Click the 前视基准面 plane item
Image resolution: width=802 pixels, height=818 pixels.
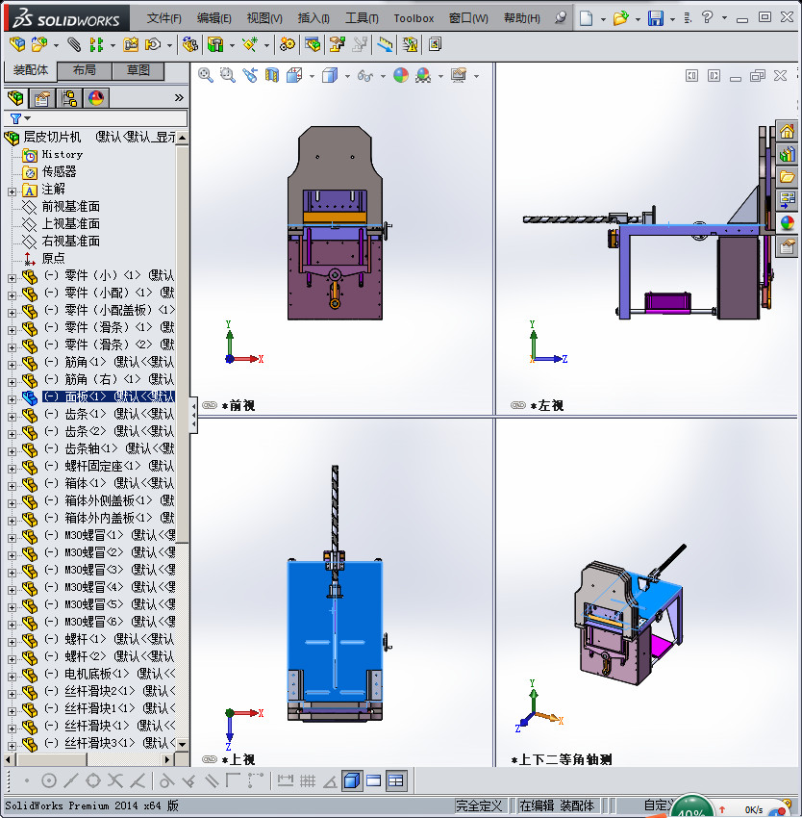[70, 207]
